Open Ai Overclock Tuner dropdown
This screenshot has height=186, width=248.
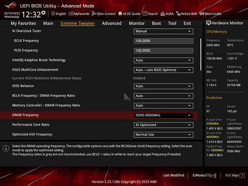tap(163, 31)
